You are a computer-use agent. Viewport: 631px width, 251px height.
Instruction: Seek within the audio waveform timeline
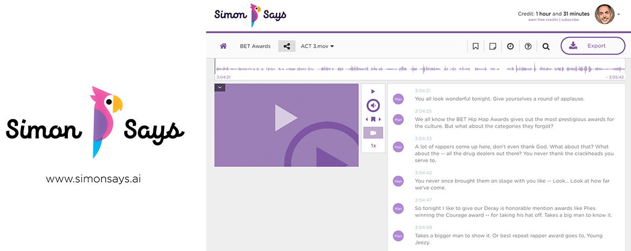[420, 69]
